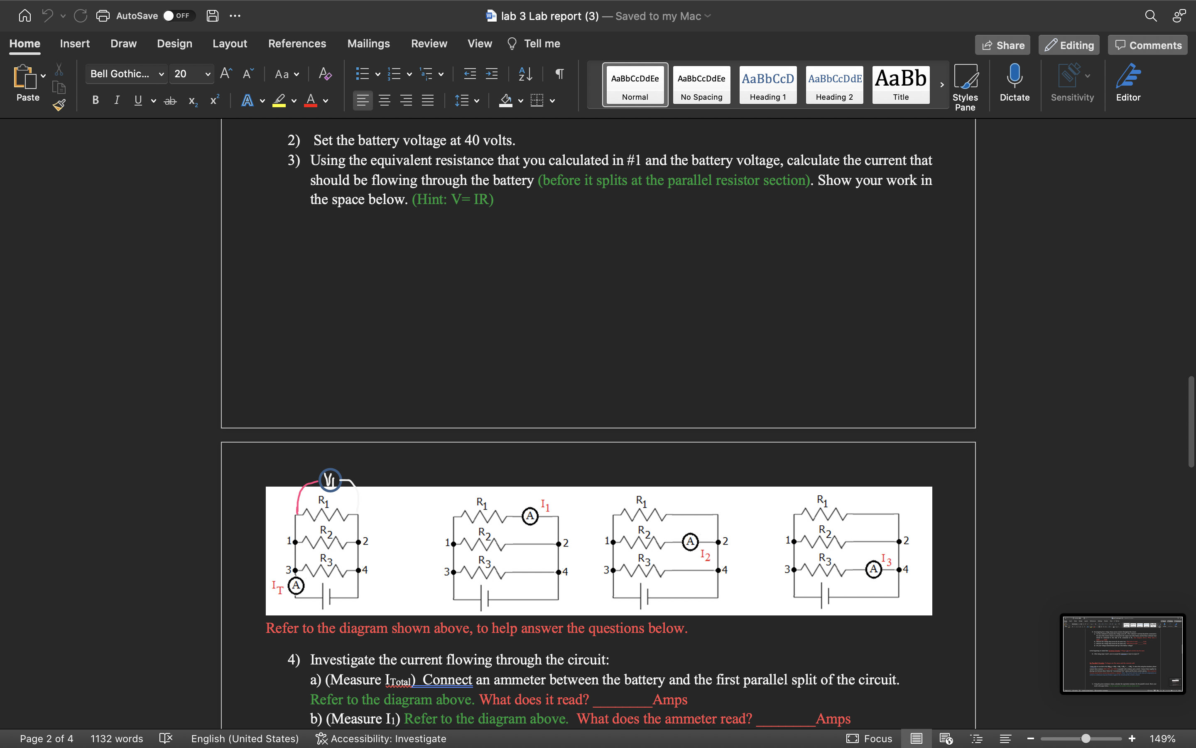Image resolution: width=1196 pixels, height=748 pixels.
Task: Click inside the document input area
Action: [x=598, y=319]
